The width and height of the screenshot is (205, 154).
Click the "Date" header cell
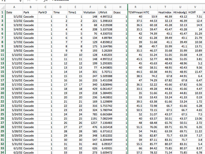click(14, 12)
